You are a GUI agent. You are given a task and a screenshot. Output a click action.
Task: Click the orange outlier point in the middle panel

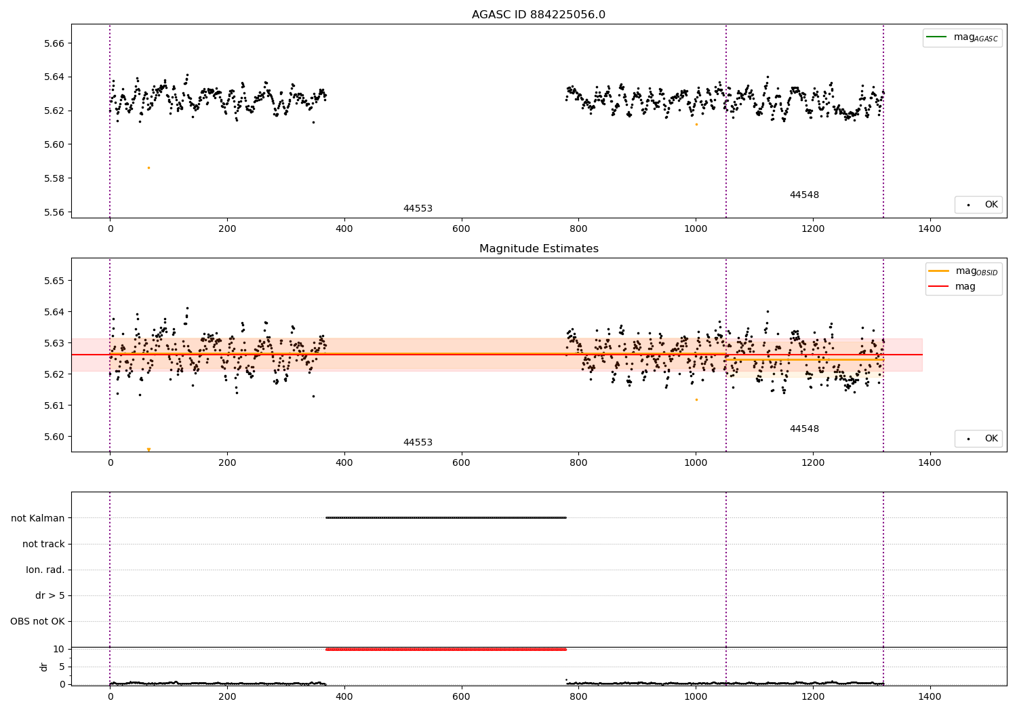pyautogui.click(x=696, y=399)
